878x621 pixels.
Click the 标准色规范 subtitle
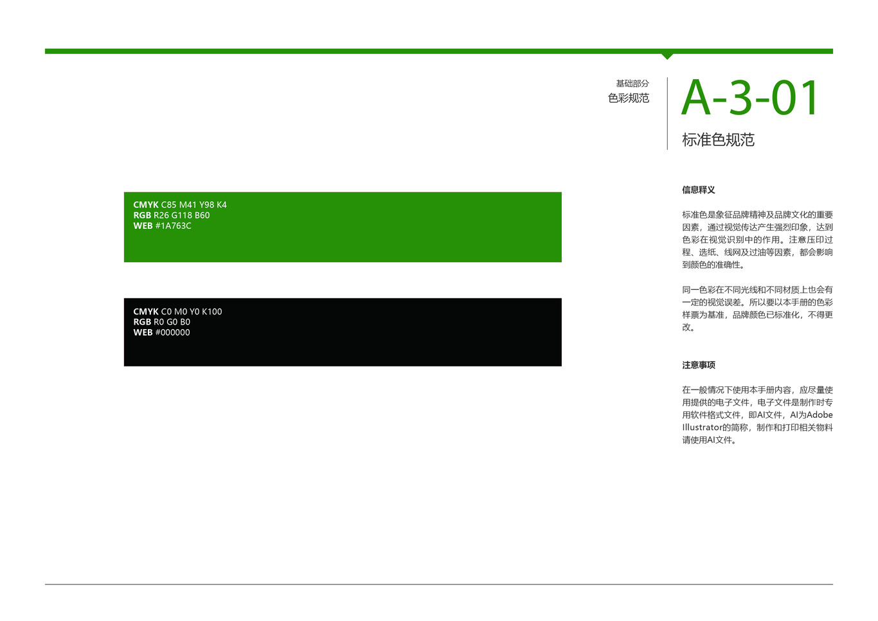pyautogui.click(x=718, y=139)
